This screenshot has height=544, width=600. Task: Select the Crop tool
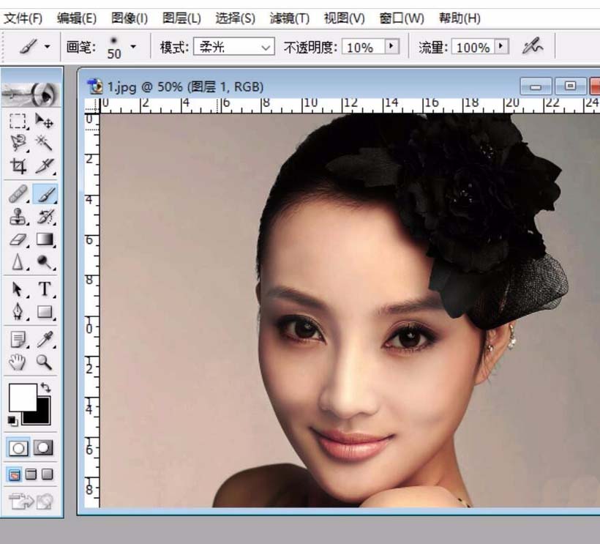coord(19,166)
